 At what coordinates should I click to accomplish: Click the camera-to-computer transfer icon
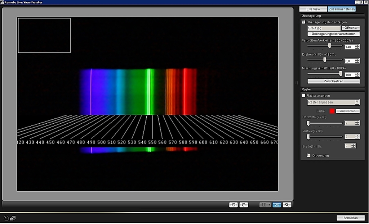(13, 218)
